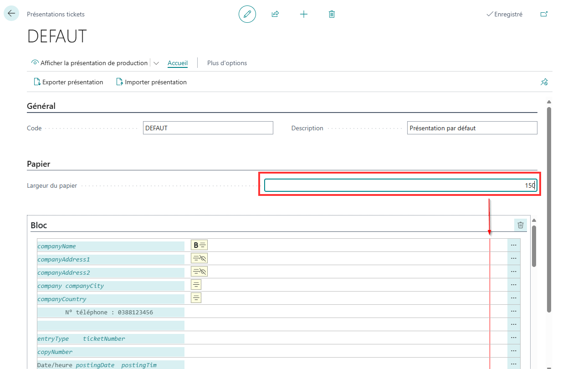
Task: Click the back arrow icon
Action: (x=11, y=14)
